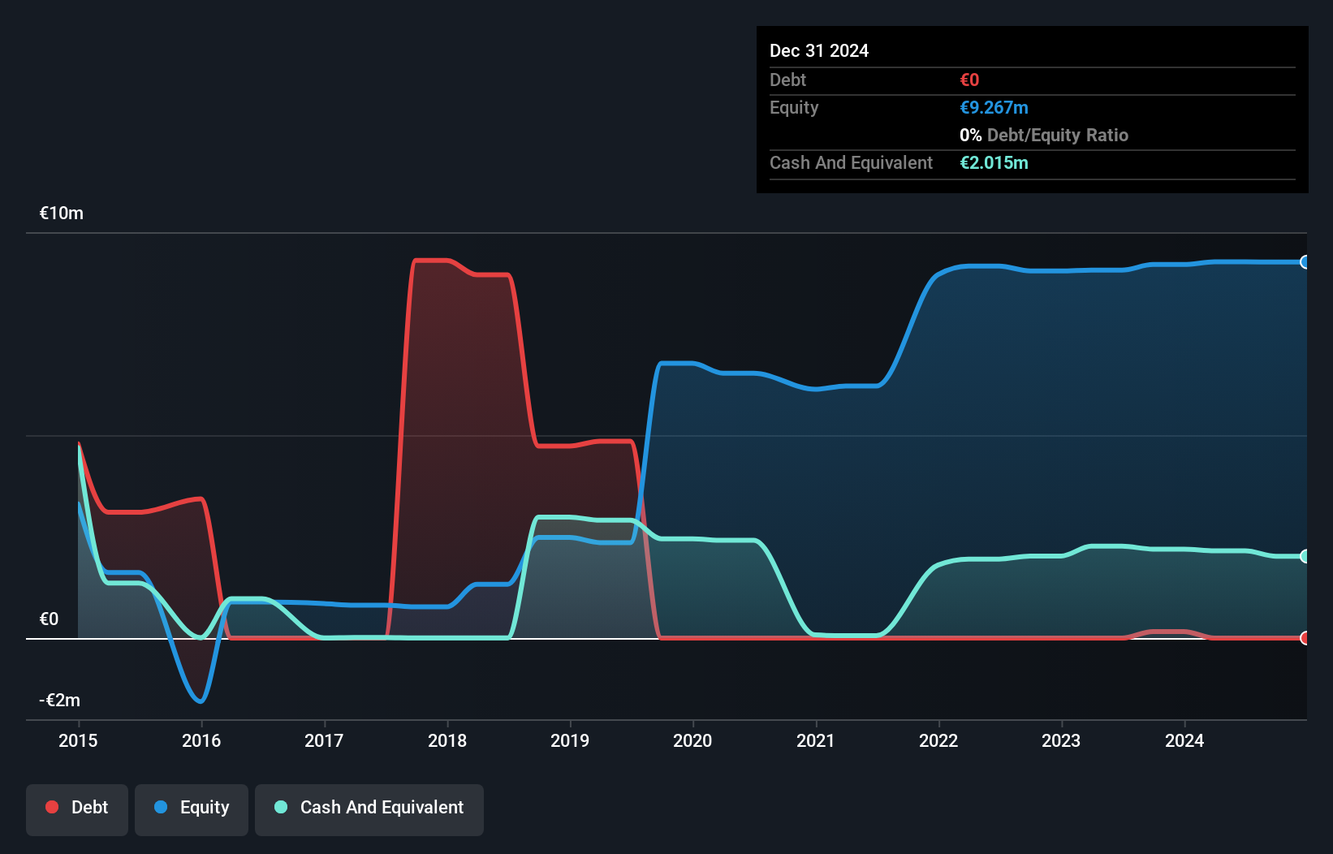Click the red Debt legend dot
The height and width of the screenshot is (854, 1333).
[x=52, y=807]
